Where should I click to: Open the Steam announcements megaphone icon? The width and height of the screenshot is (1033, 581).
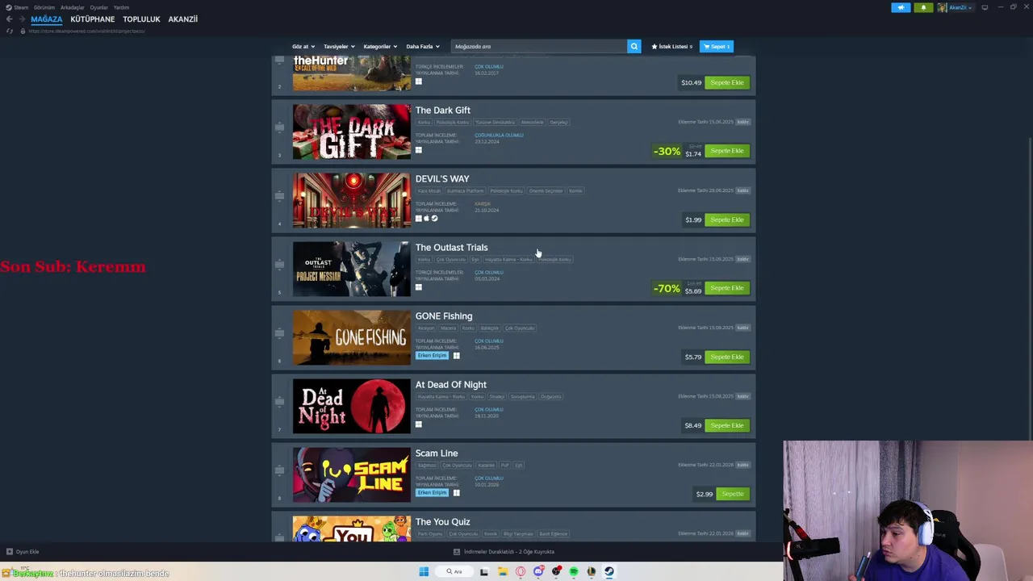901,7
